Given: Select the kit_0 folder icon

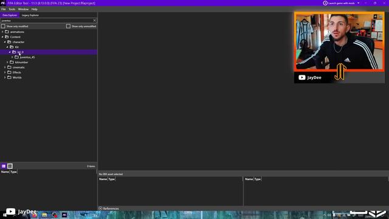Looking at the screenshot, I should [x=14, y=52].
